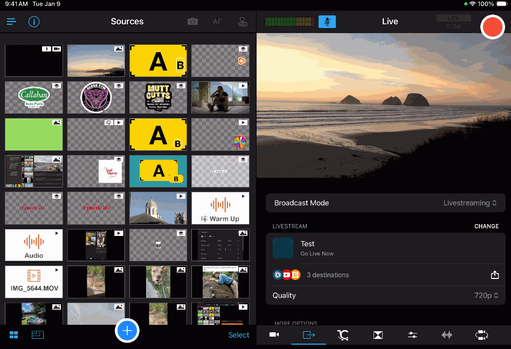Select the teal picture-in-picture A B layout

tap(158, 171)
